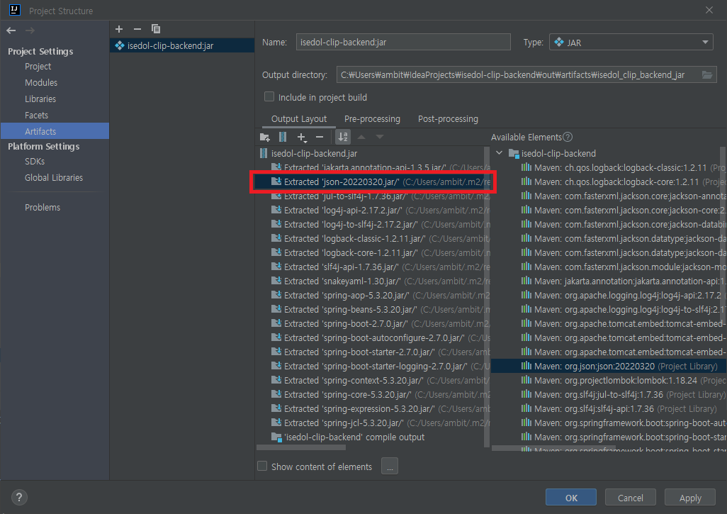Toggle sort elements by names and types
The image size is (727, 514).
coord(343,137)
